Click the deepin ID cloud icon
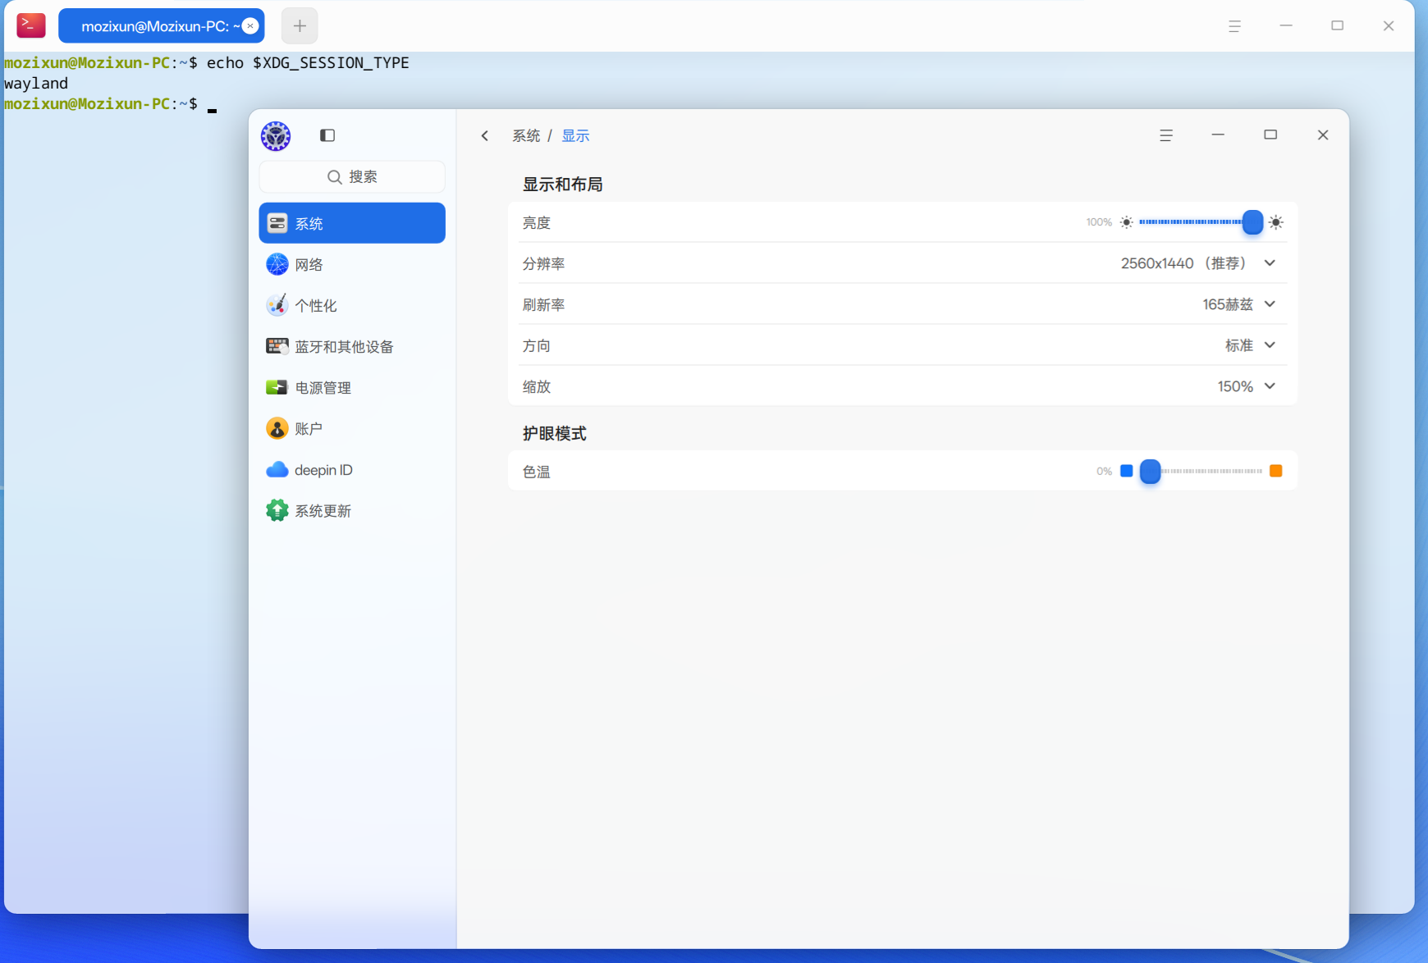The width and height of the screenshot is (1428, 963). coord(277,469)
